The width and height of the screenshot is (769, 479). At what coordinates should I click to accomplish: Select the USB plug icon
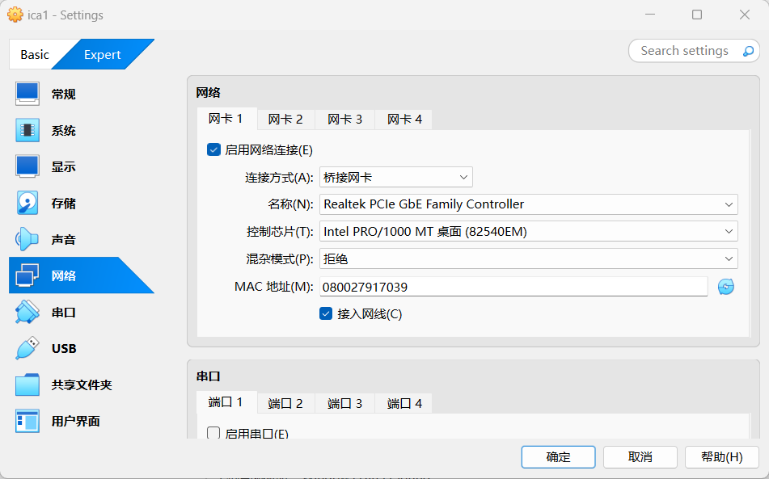coord(27,348)
